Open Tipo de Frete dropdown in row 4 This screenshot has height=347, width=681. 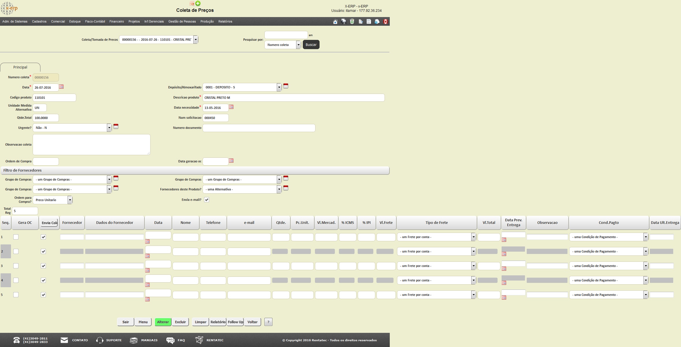point(436,280)
